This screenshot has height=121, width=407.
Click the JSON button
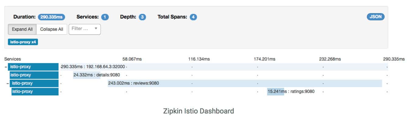pos(375,17)
